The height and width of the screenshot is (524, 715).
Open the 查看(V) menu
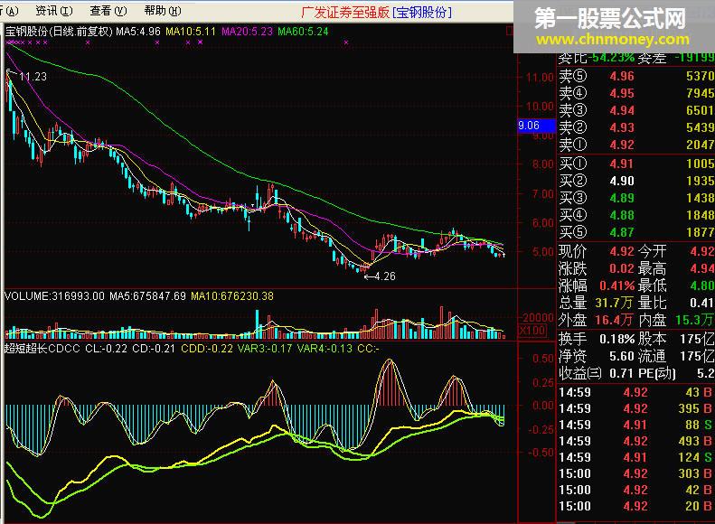click(x=108, y=11)
